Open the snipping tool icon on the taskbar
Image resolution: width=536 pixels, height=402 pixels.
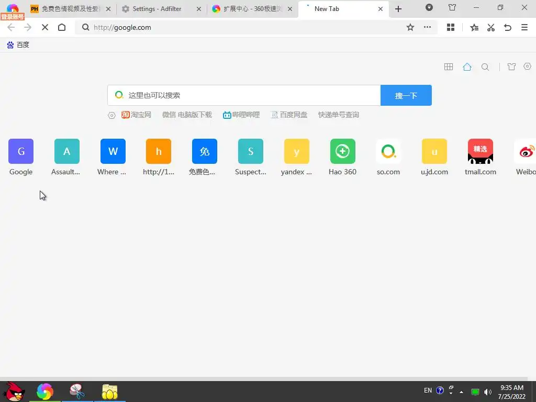[77, 392]
